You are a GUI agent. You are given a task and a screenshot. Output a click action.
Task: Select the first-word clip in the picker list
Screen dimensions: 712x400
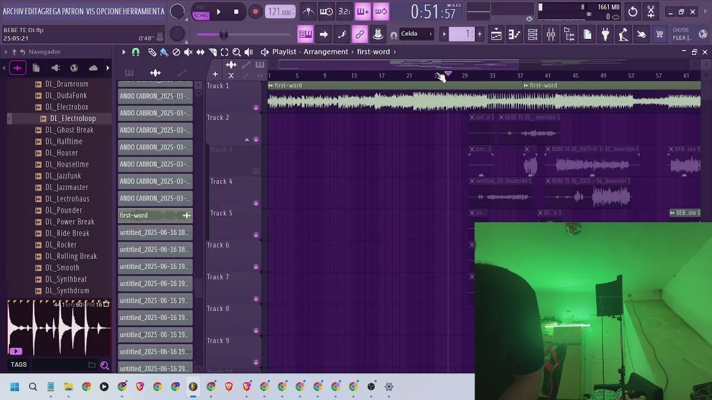click(x=155, y=216)
